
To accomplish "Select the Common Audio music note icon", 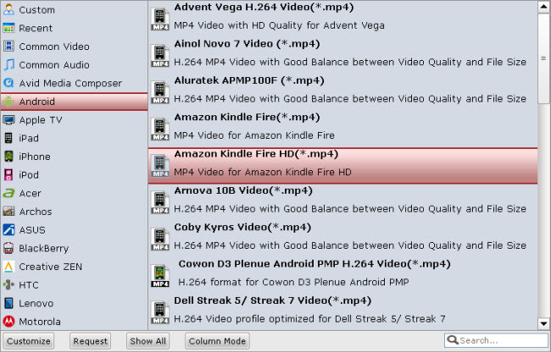I will pos(8,65).
